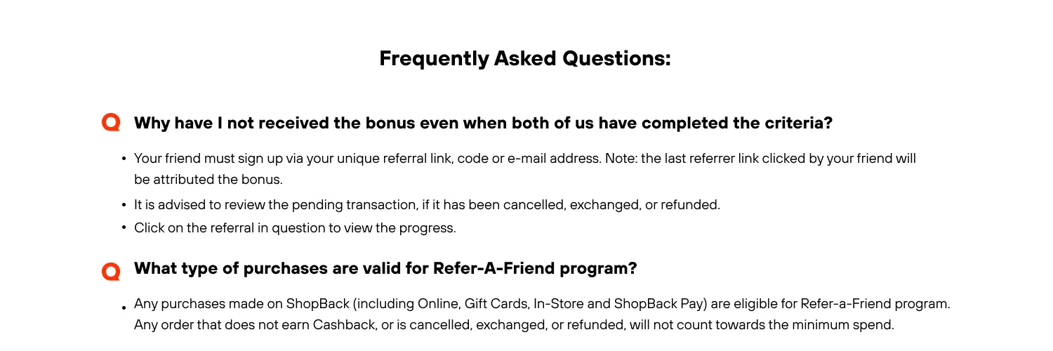Click the bullet dot before "Click on the referral"
The image size is (1053, 351).
coord(124,227)
